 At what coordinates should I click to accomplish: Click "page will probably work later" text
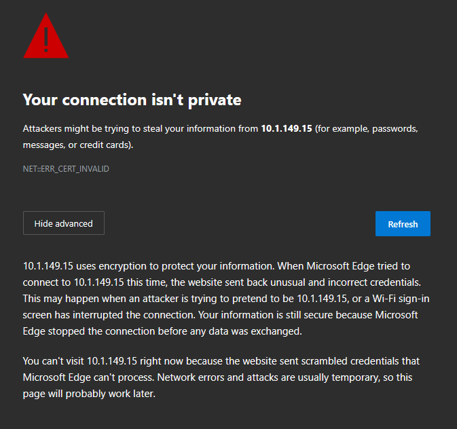point(90,393)
